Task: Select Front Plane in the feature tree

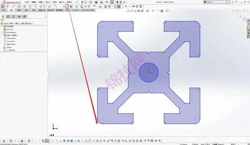Action: (11, 38)
